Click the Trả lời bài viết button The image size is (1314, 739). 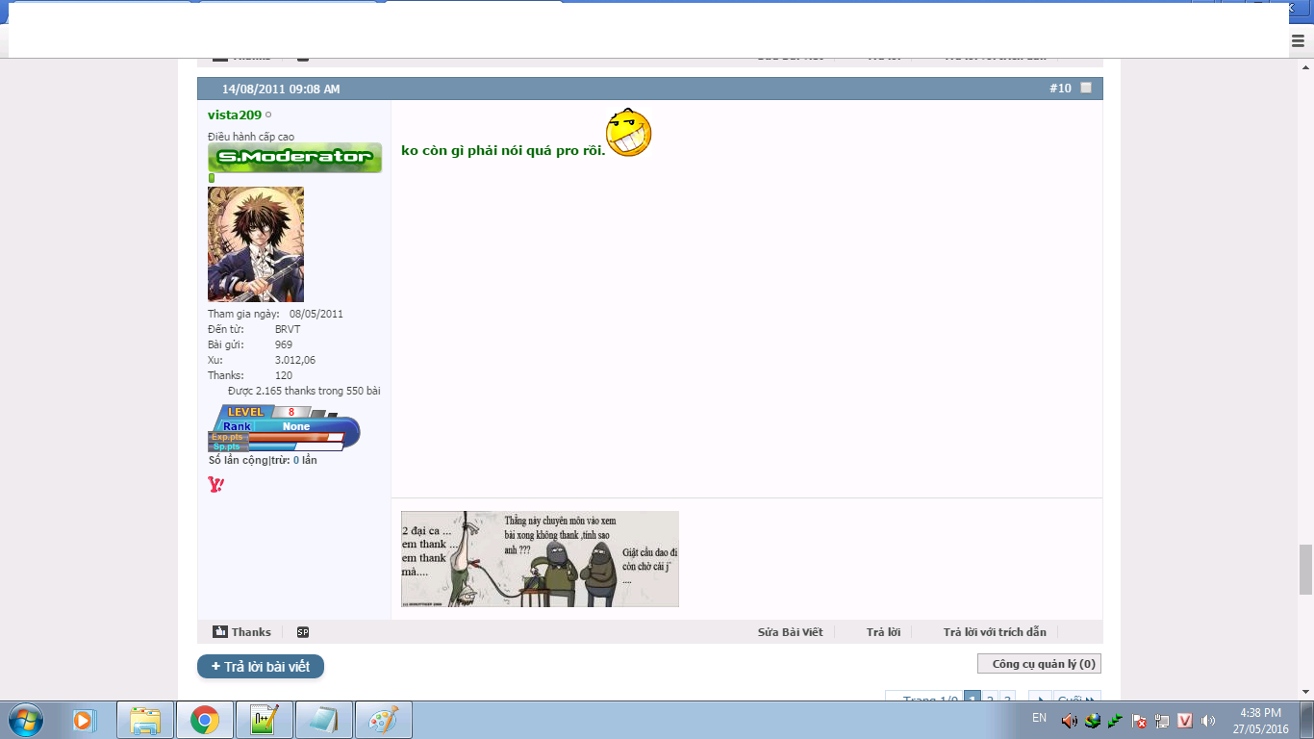tap(261, 667)
